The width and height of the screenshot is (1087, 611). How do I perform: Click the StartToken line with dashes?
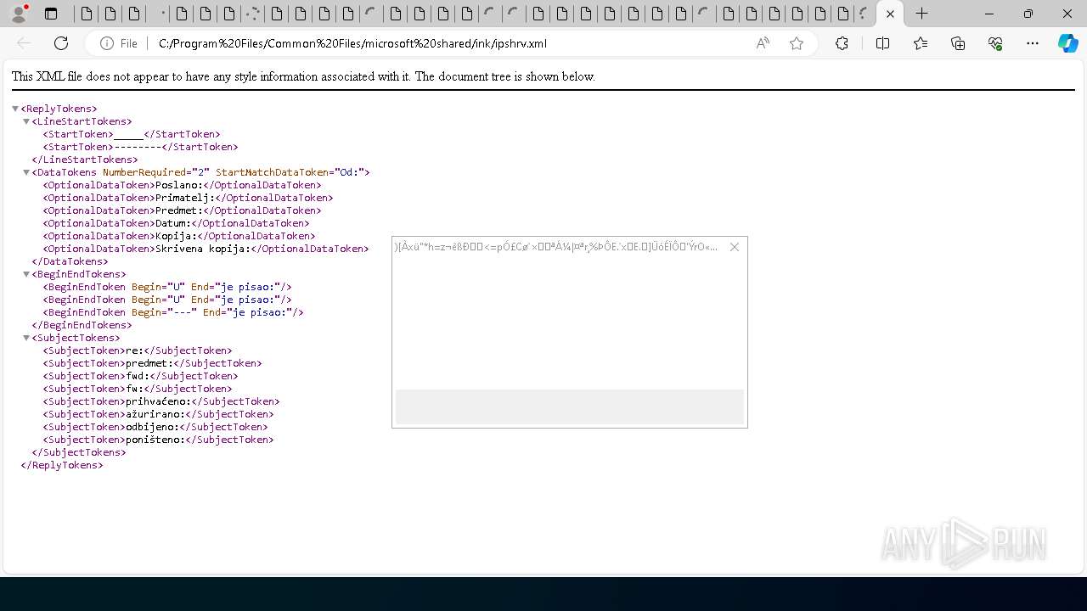pos(141,147)
